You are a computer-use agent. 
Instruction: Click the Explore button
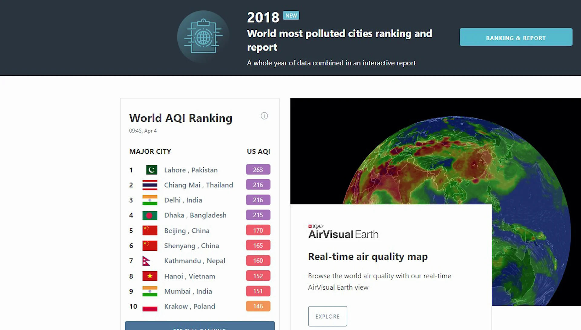coord(327,316)
